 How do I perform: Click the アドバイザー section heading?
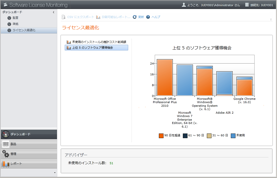coord(76,155)
